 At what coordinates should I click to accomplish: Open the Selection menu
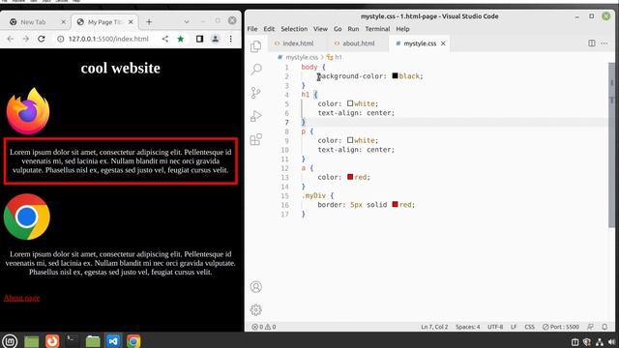(x=294, y=29)
